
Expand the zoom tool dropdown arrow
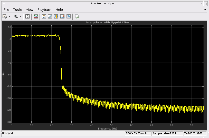coord(21,16)
